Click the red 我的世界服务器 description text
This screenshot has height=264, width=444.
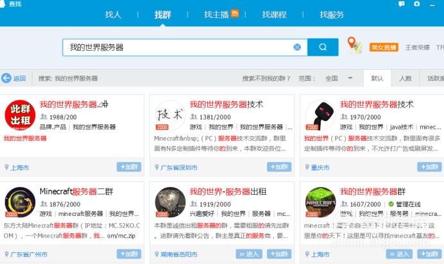pyautogui.click(x=25, y=138)
